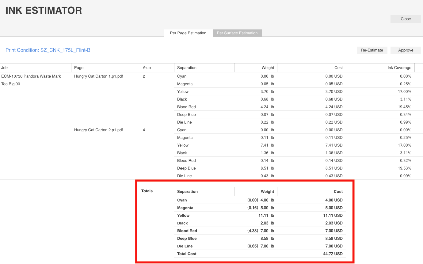Click the Close button
The image size is (423, 264).
(x=406, y=19)
